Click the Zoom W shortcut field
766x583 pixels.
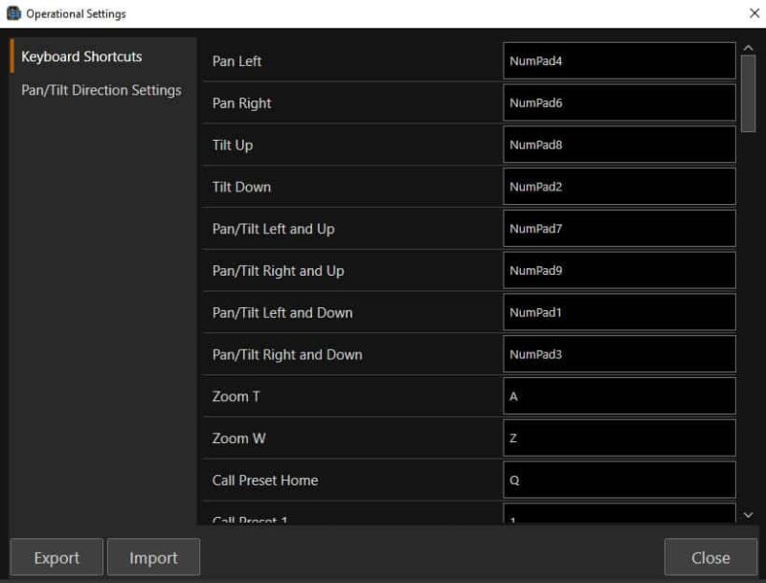(x=619, y=438)
